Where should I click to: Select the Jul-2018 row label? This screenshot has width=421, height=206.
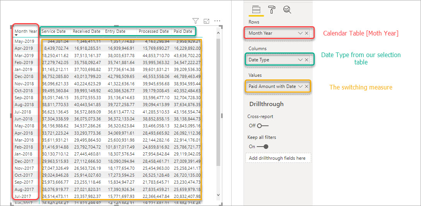[x=24, y=112]
